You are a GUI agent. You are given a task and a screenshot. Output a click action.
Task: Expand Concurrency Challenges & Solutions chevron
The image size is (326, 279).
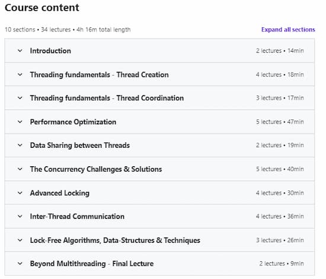point(20,169)
